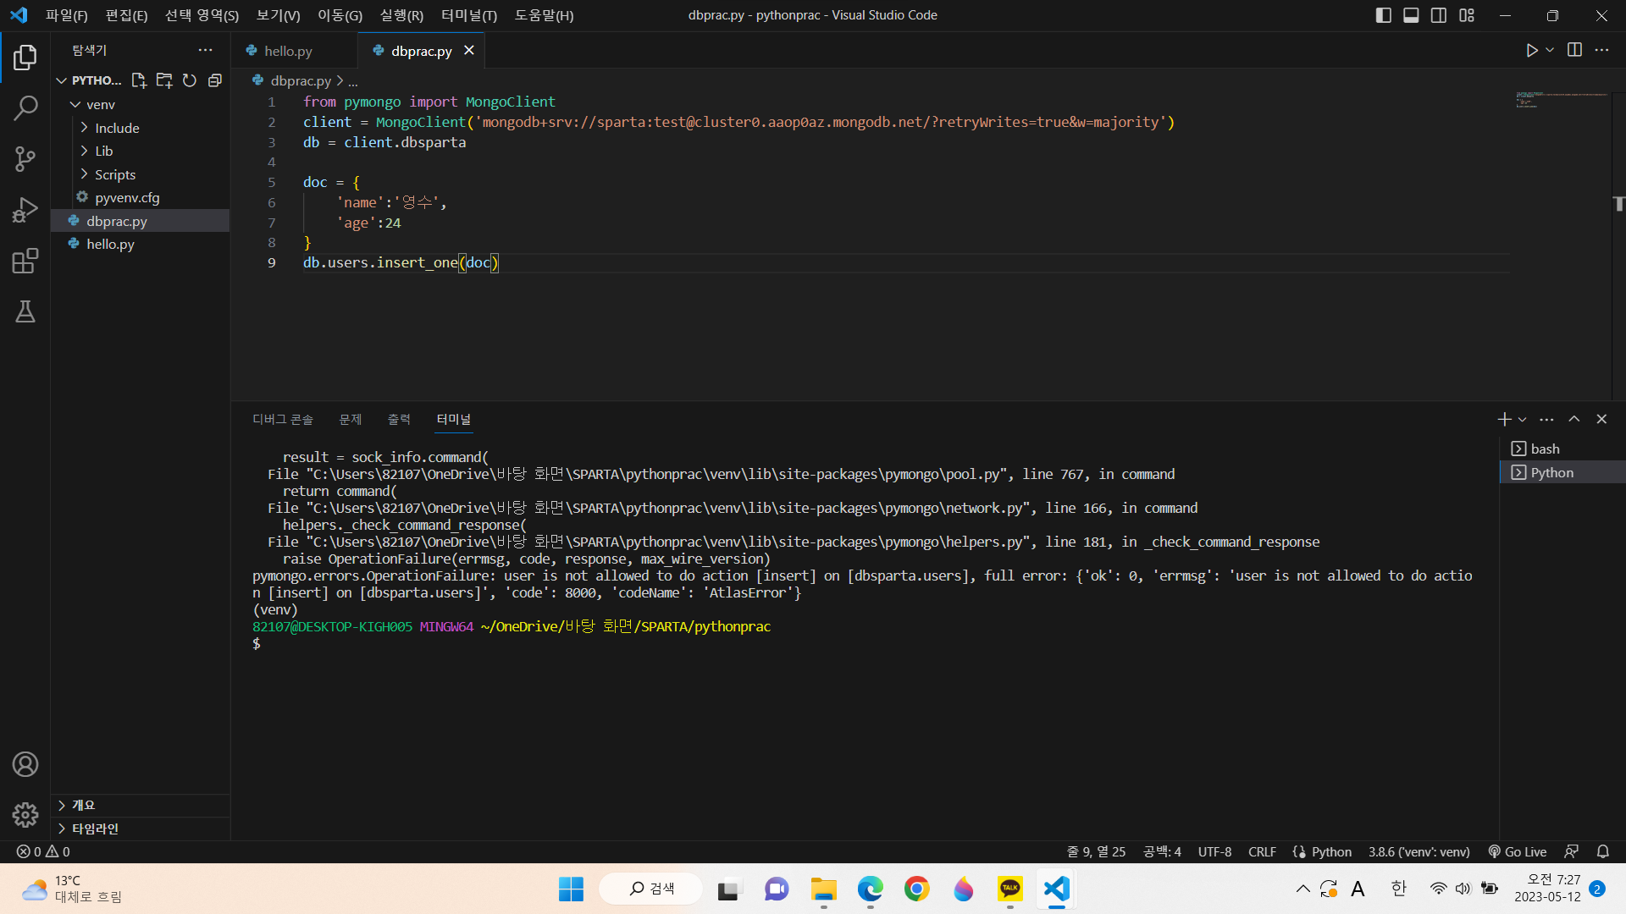The width and height of the screenshot is (1626, 914).
Task: Collapse all folders in explorer
Action: [215, 80]
